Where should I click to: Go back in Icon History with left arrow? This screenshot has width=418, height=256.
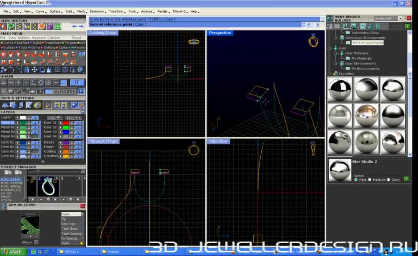74,26
